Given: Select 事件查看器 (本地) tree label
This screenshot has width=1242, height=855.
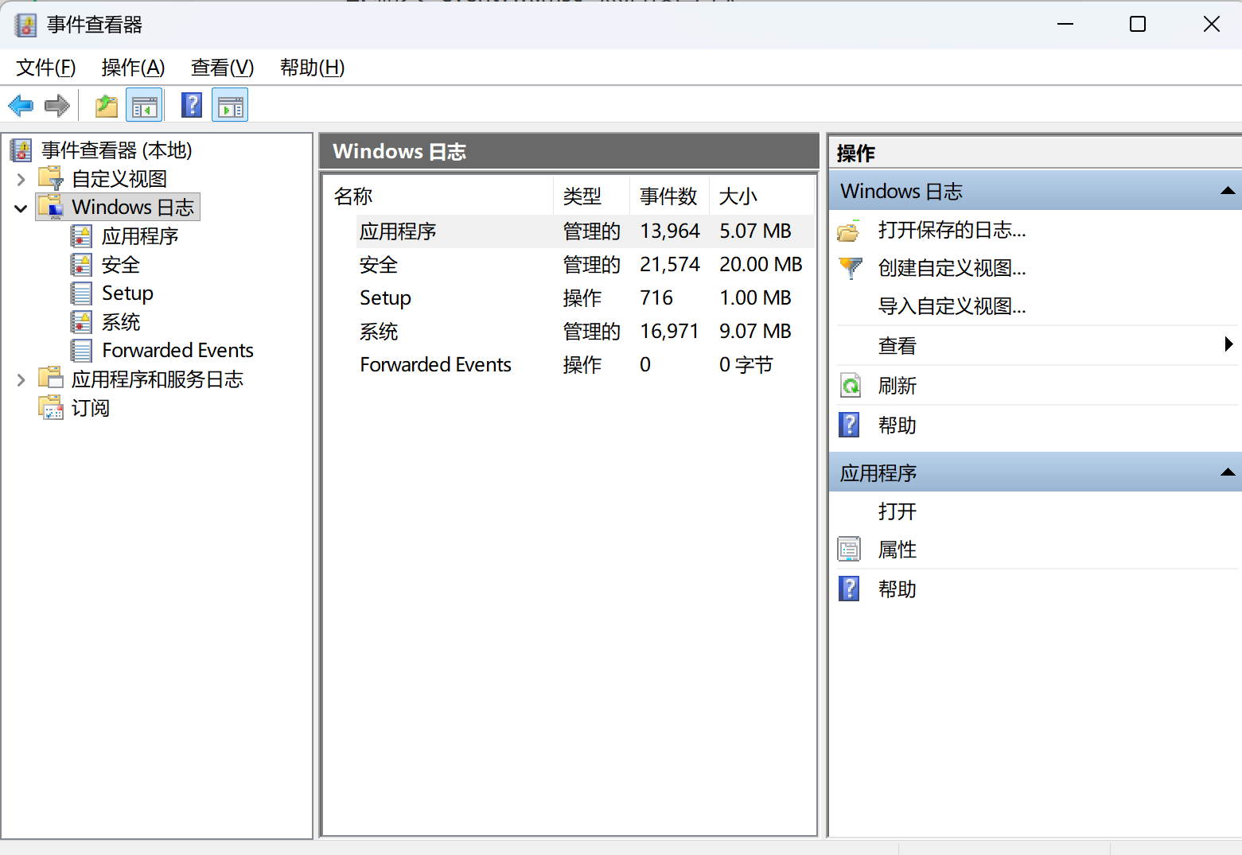Looking at the screenshot, I should pyautogui.click(x=117, y=150).
